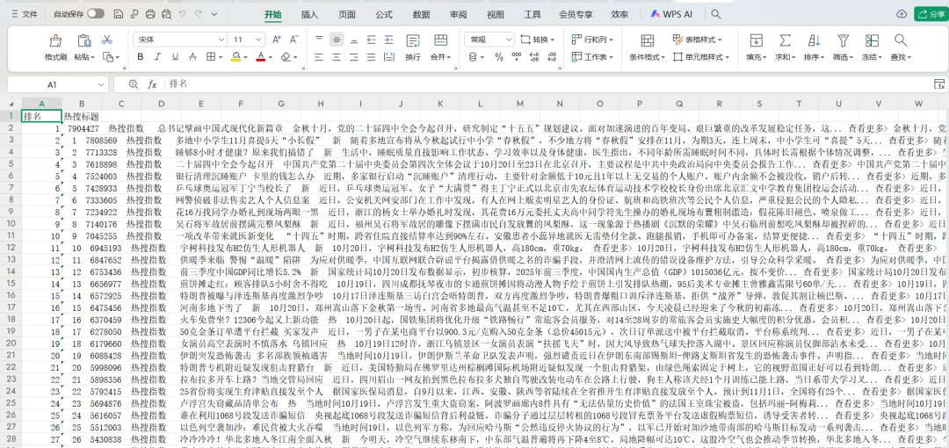Viewport: 949px width, 448px height.
Task: Click the 查找 Find button
Action: tap(901, 47)
